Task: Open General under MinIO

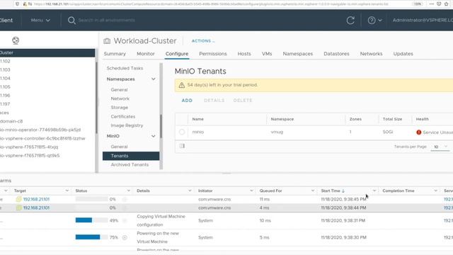Action: coord(119,147)
